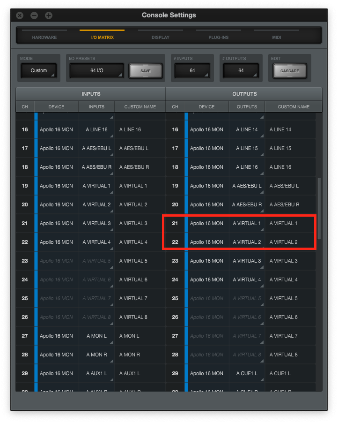The width and height of the screenshot is (338, 423).
Task: Click the SAVE preset button
Action: [x=146, y=71]
